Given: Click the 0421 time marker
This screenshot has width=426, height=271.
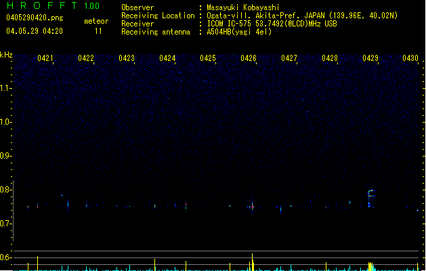Looking at the screenshot, I should 45,58.
